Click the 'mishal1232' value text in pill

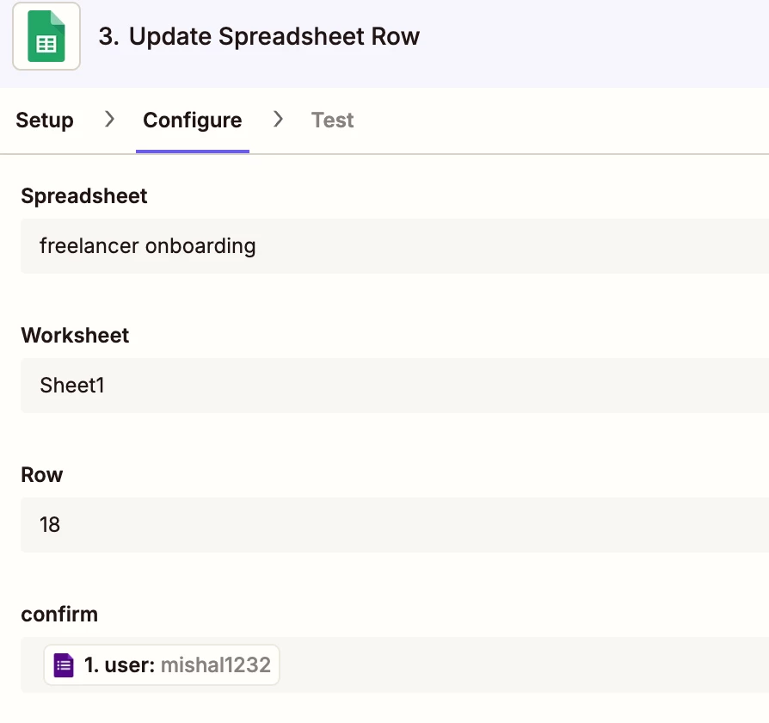216,665
